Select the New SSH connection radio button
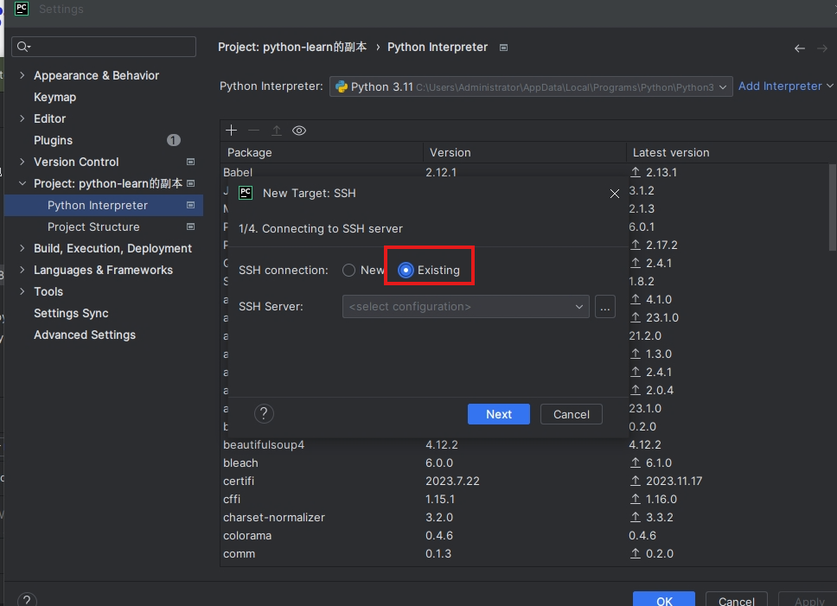The width and height of the screenshot is (837, 606). [349, 271]
